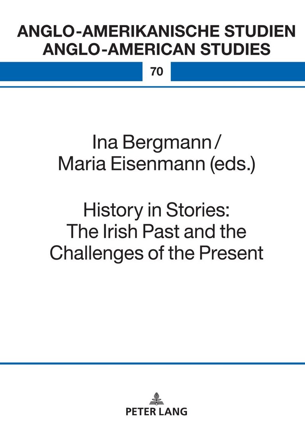The height and width of the screenshot is (432, 305).
Task: Click the blue line above the publisher logo
Action: (152, 363)
